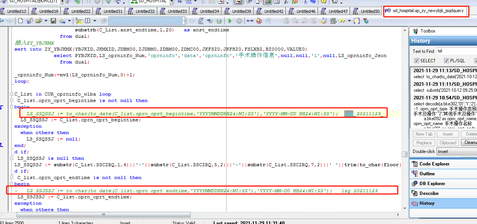Click the code structure tree icon

pos(334,21)
